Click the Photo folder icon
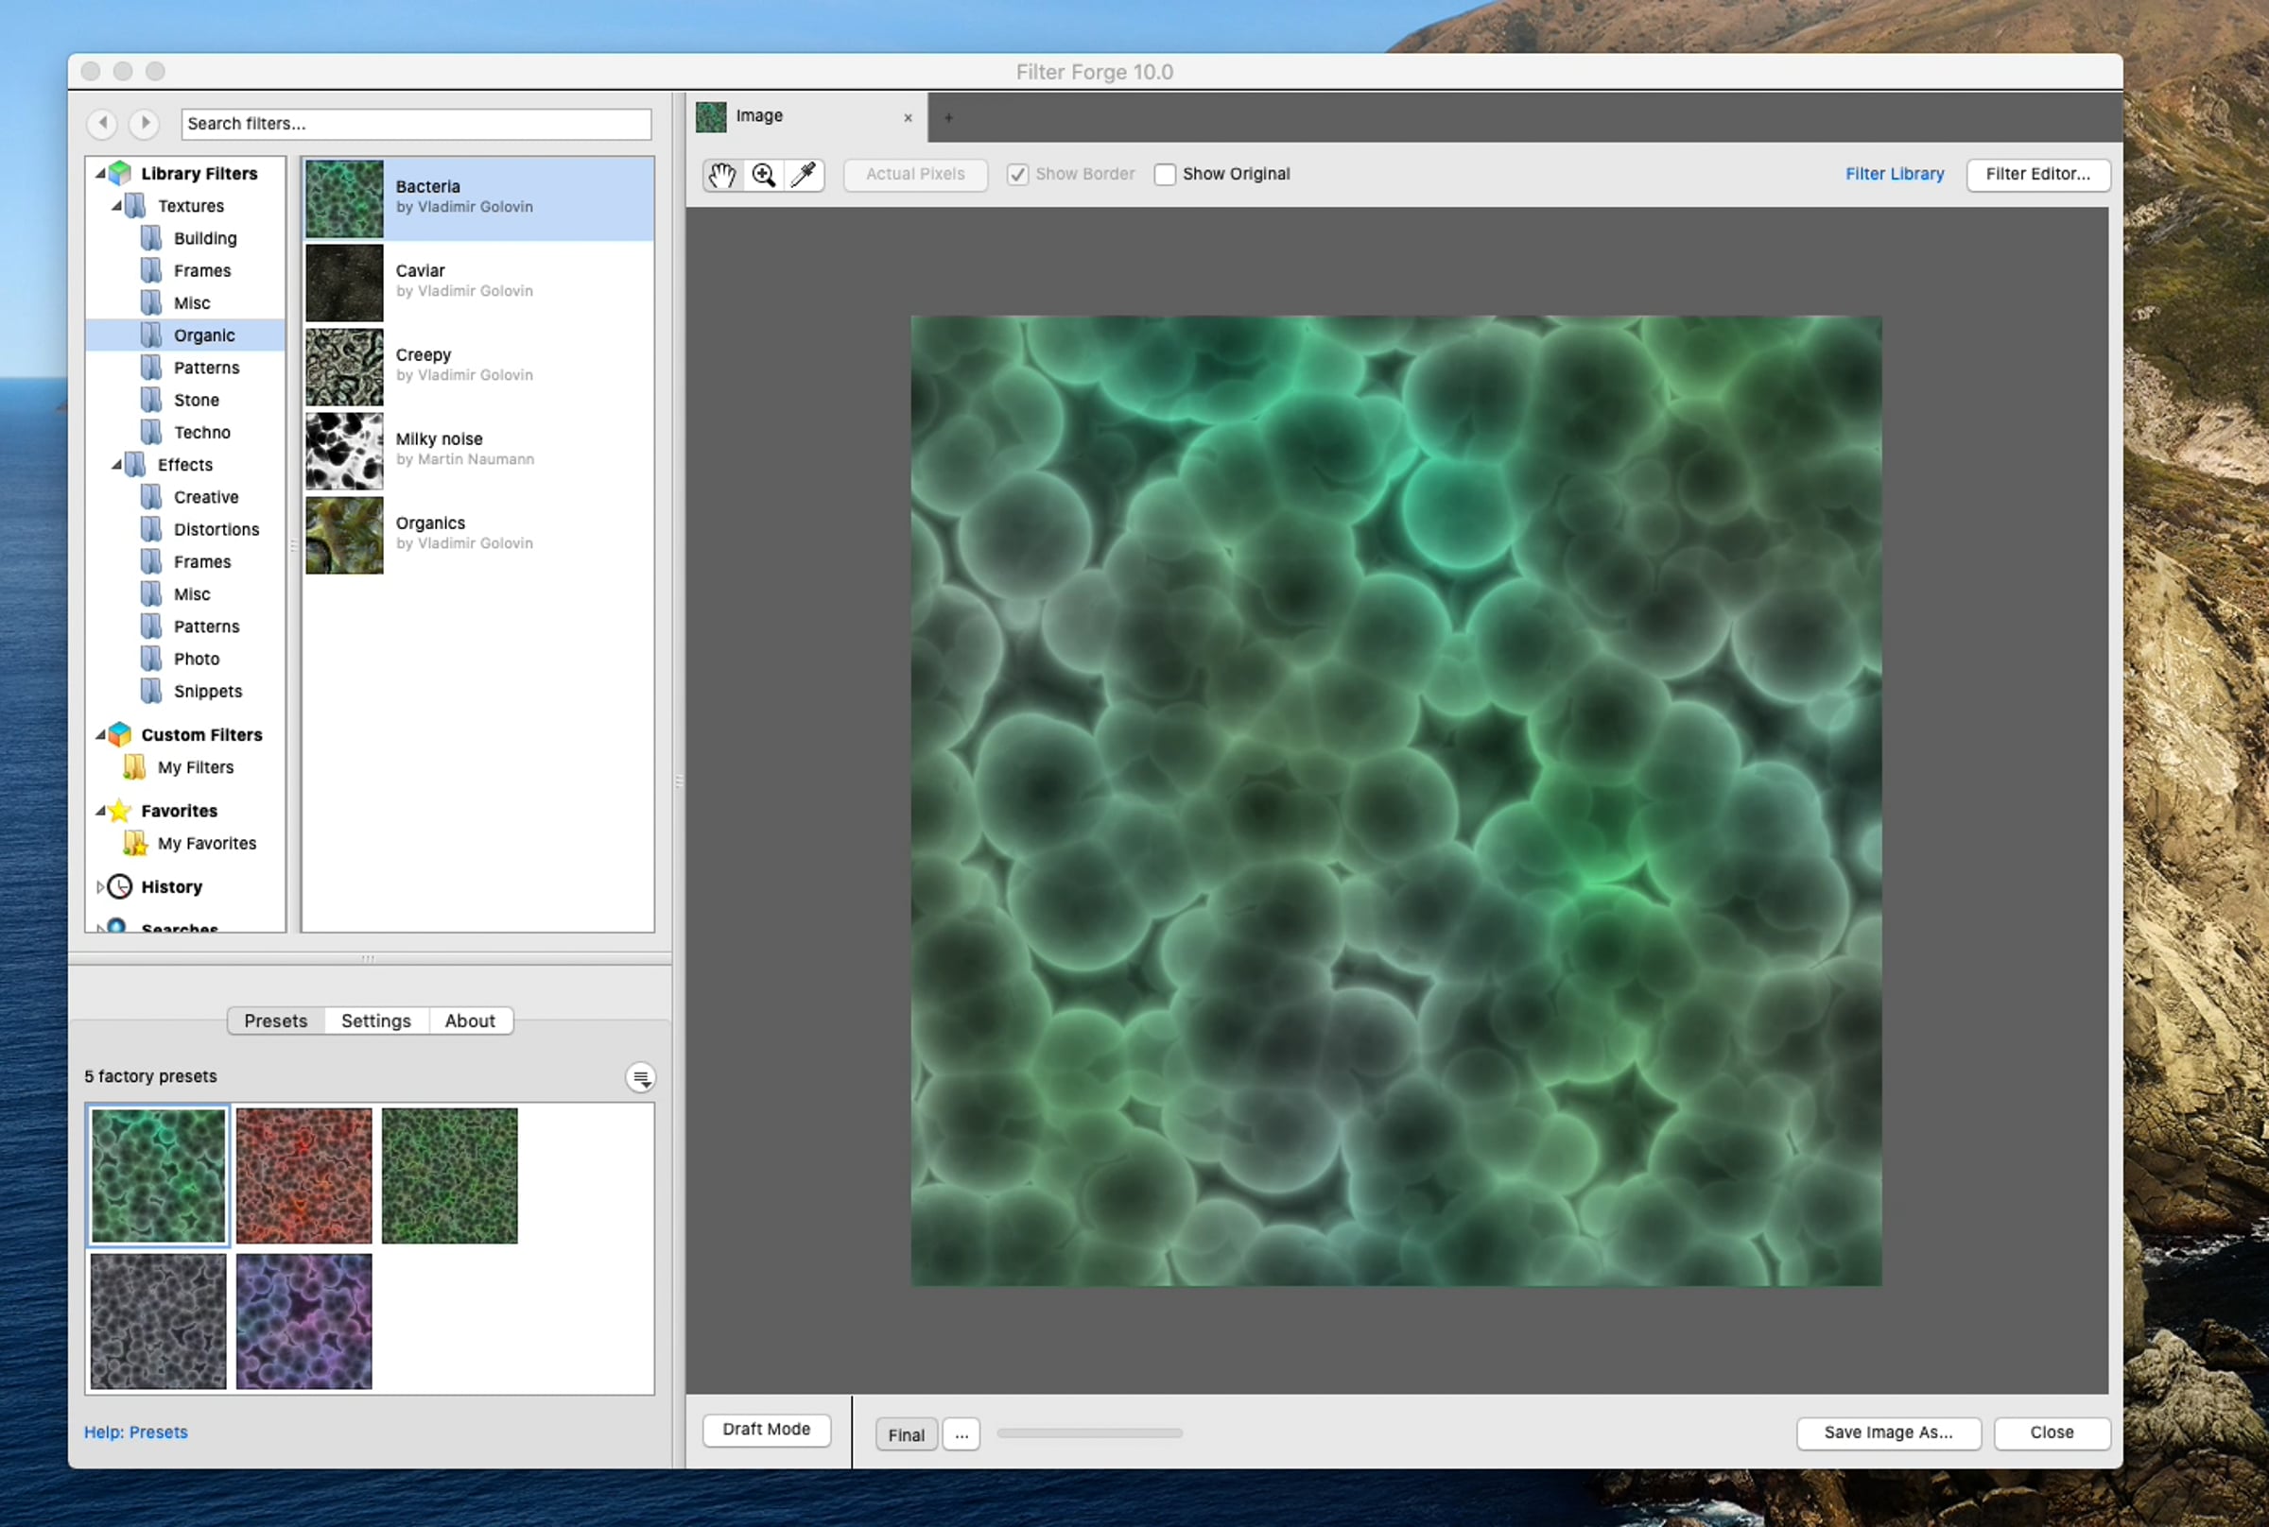The image size is (2269, 1527). [151, 659]
